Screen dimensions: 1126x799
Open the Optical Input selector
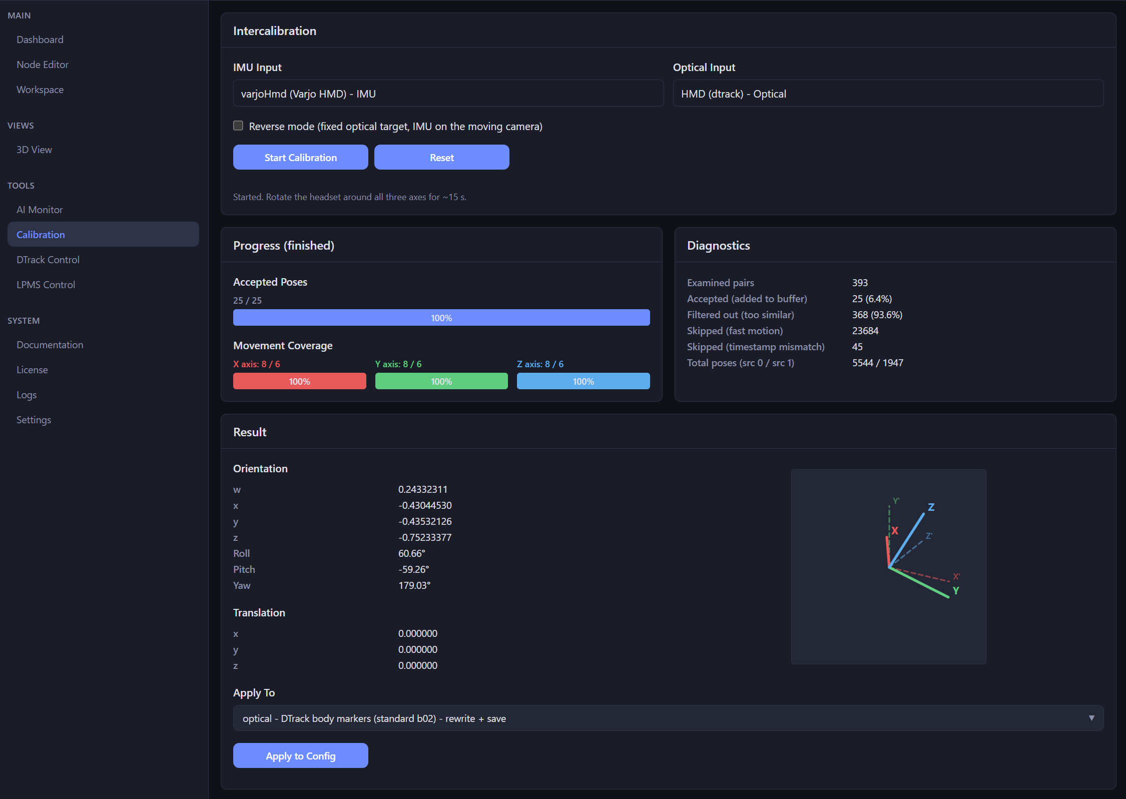coord(888,94)
